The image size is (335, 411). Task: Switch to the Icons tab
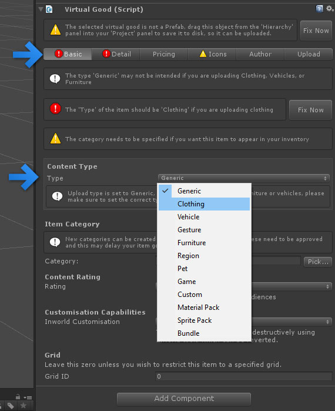pyautogui.click(x=212, y=54)
